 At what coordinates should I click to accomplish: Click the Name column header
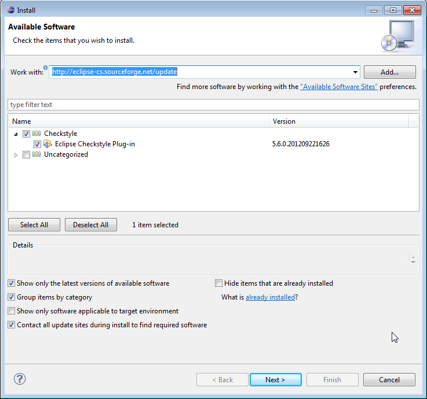coord(139,121)
